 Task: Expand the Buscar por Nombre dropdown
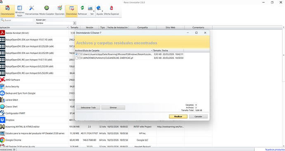point(74,23)
